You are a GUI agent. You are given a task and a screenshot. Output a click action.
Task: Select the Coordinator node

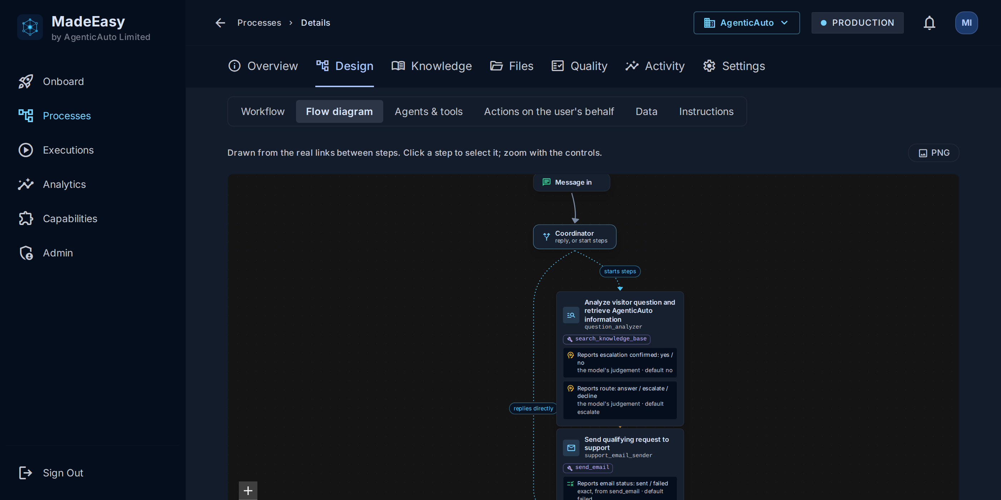pyautogui.click(x=575, y=237)
